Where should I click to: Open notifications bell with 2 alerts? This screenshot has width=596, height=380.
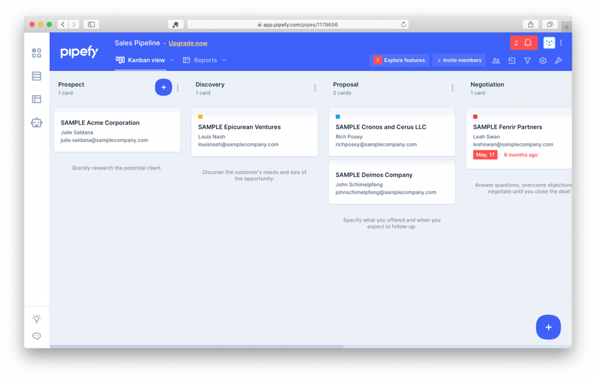tap(524, 43)
